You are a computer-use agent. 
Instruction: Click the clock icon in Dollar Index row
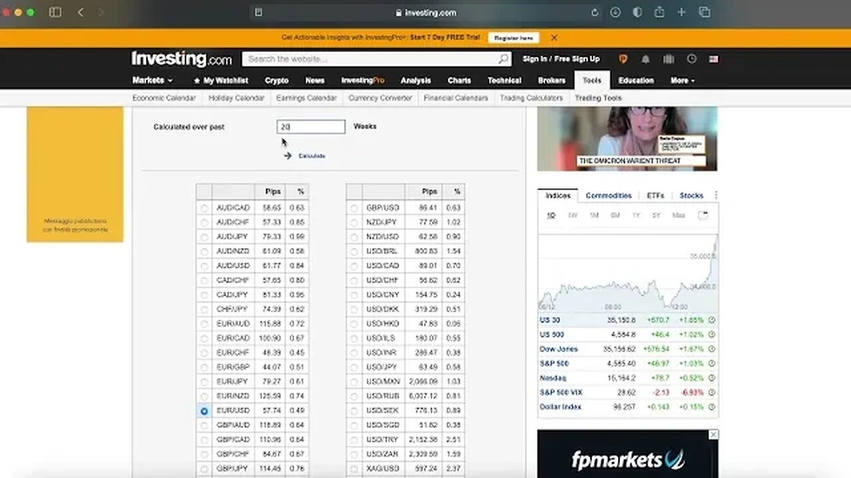(711, 407)
